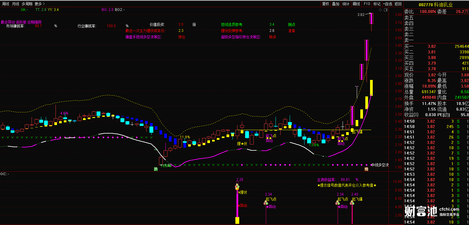Viewport: 469px width, 225px height.
Task: Open the 统计 statistics tool
Action: pyautogui.click(x=346, y=4)
